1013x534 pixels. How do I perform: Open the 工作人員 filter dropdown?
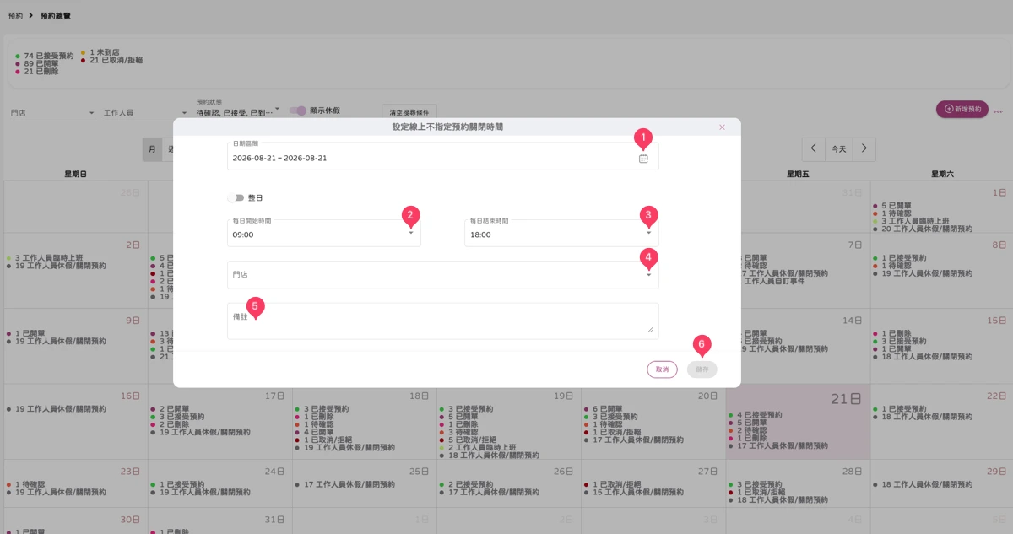145,112
